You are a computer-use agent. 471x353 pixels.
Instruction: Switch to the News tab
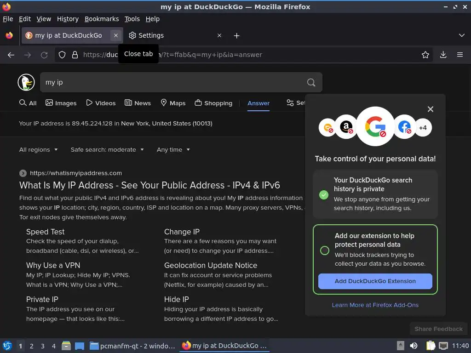138,103
